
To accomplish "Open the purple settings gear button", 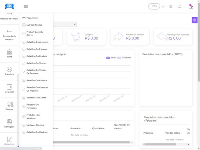I will (x=195, y=20).
